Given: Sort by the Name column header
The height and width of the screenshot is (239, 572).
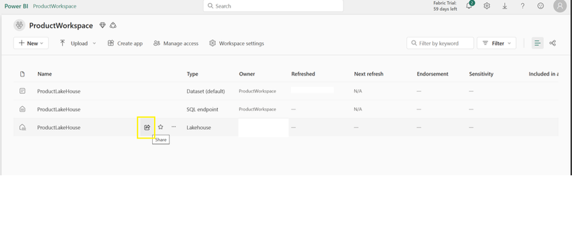Looking at the screenshot, I should coord(45,74).
